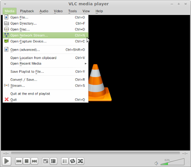The width and height of the screenshot is (191, 167).
Task: Open the Video menu
Action: point(58,11)
